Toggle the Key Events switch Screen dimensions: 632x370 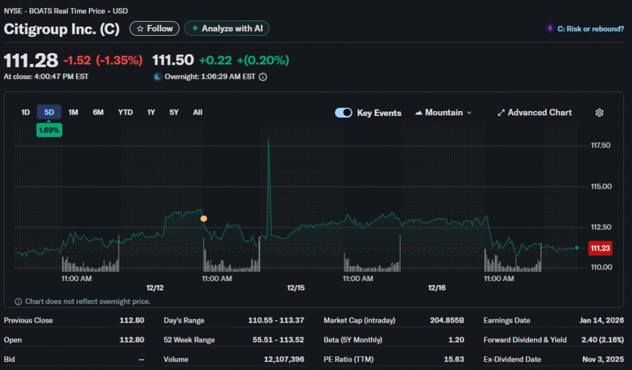point(343,113)
